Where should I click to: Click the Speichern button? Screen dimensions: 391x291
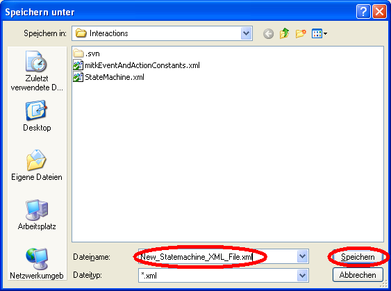tap(358, 257)
